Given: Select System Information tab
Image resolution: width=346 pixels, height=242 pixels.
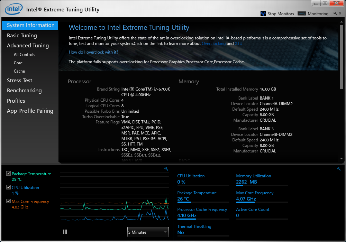Looking at the screenshot, I should click(x=30, y=25).
